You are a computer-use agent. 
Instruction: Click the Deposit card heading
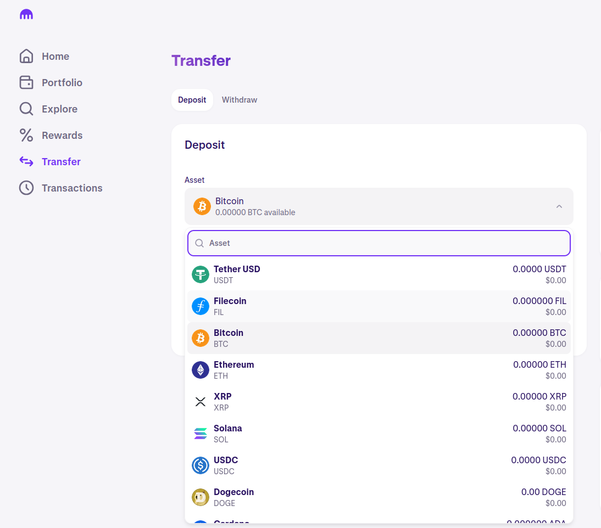pyautogui.click(x=205, y=145)
